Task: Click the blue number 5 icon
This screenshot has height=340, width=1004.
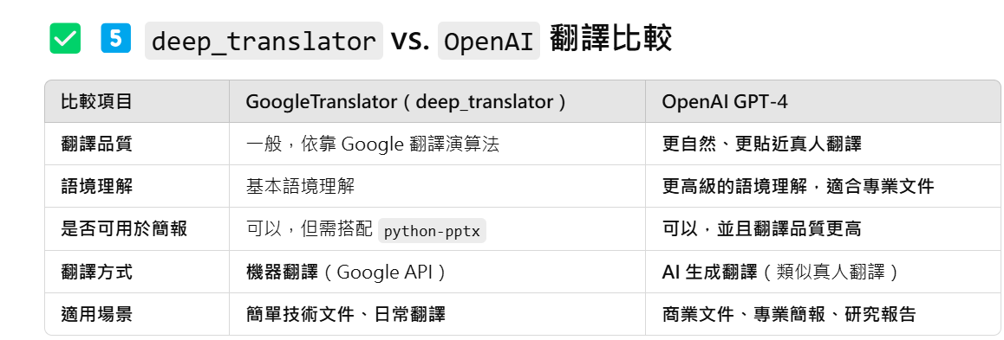Action: click(x=116, y=38)
